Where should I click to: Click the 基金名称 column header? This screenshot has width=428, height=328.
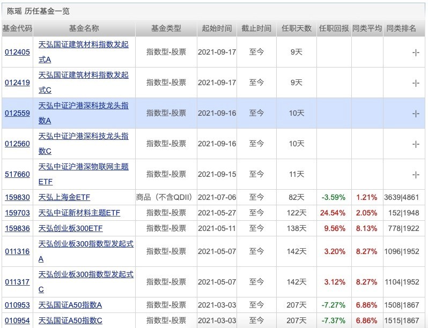pyautogui.click(x=84, y=28)
